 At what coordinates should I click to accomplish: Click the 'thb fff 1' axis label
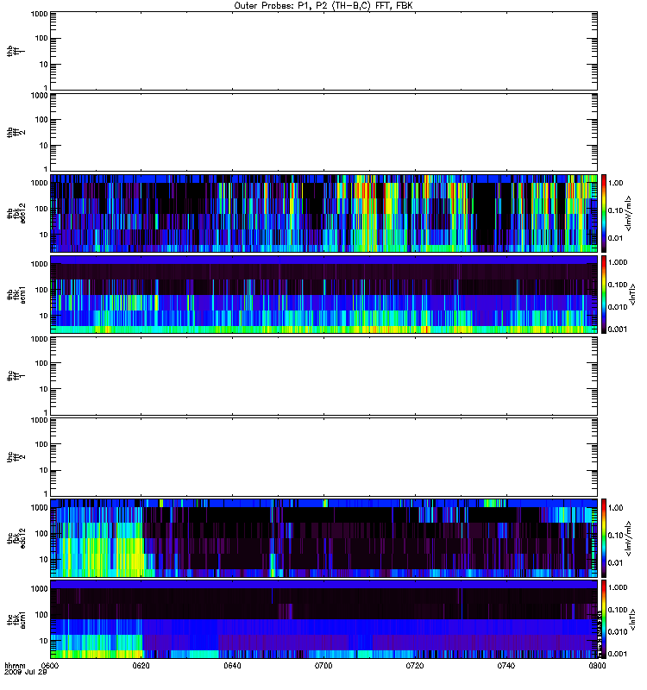coord(16,51)
